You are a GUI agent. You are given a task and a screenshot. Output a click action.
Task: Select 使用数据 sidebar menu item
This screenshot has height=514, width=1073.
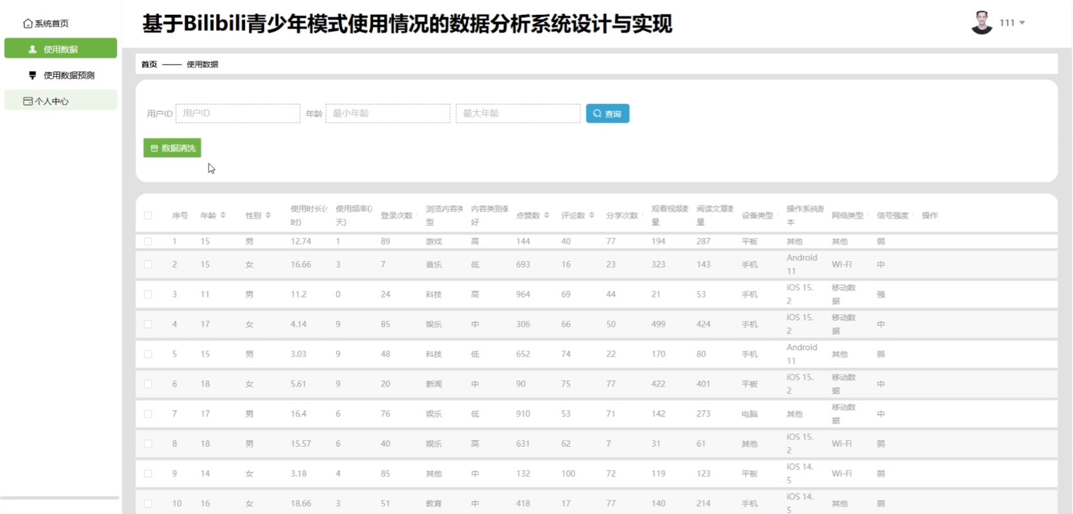pos(61,48)
